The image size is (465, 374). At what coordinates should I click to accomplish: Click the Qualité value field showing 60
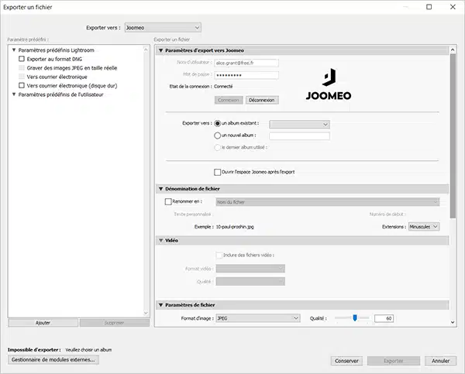coord(384,318)
